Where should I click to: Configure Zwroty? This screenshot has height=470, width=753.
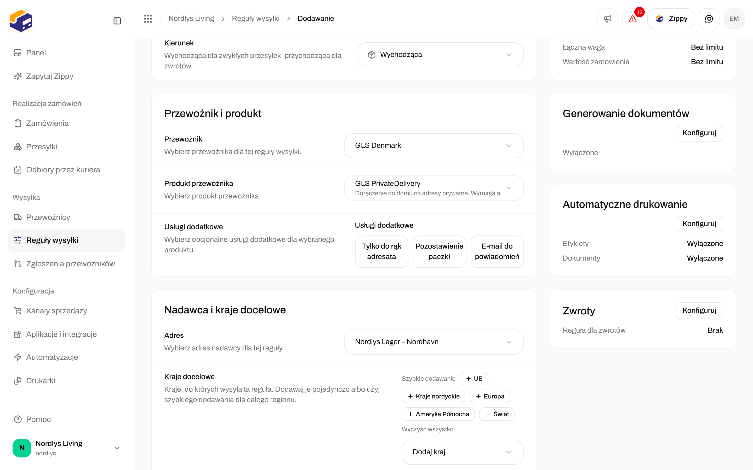tap(699, 310)
